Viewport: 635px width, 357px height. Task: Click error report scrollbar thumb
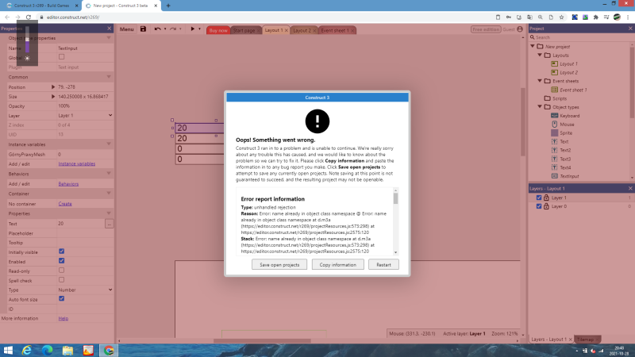click(395, 199)
